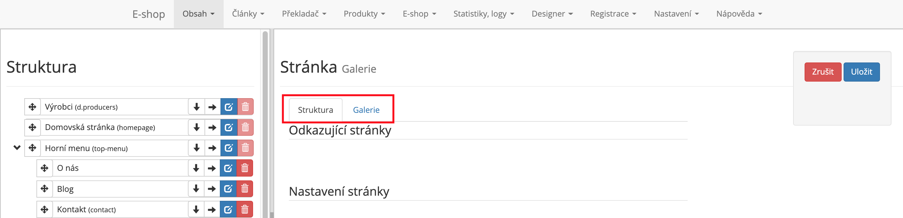Edit the Horní menu item
The image size is (903, 218).
(228, 148)
